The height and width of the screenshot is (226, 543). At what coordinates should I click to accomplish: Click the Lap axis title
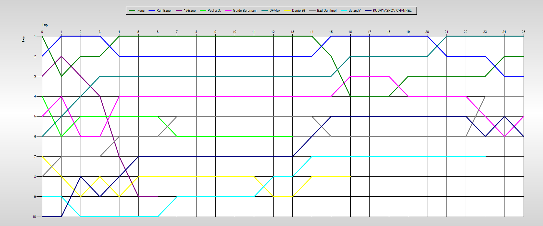pos(45,25)
